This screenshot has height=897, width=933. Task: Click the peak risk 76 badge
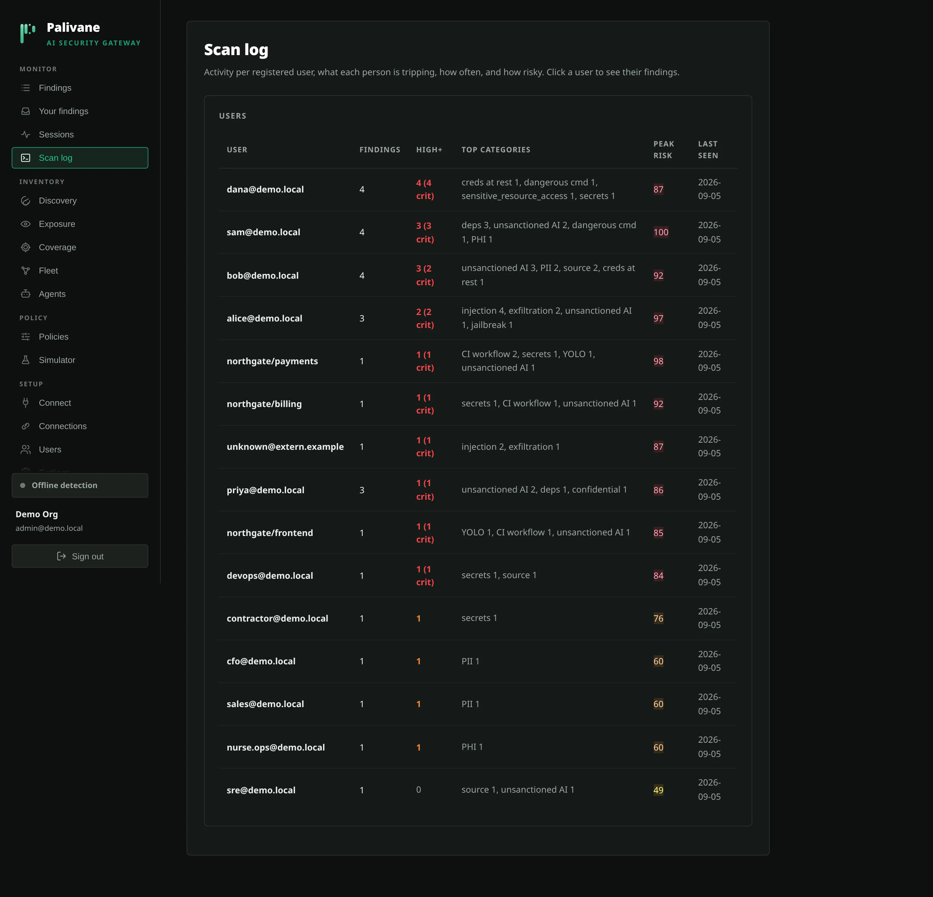click(x=658, y=619)
